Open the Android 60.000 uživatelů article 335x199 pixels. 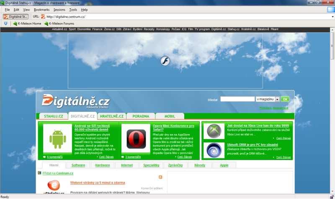[92, 128]
